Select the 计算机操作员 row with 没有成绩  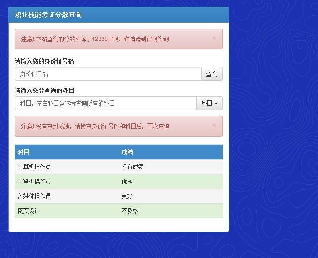118,167
